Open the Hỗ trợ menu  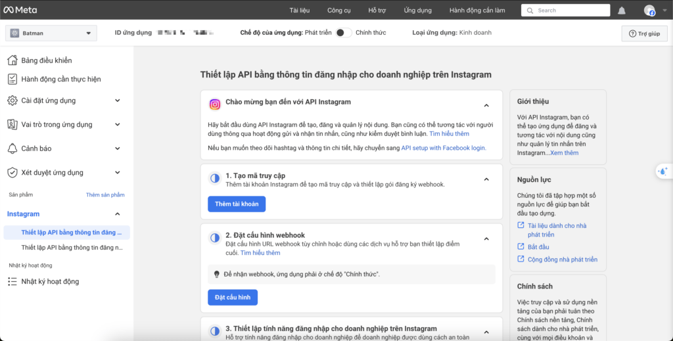click(377, 11)
